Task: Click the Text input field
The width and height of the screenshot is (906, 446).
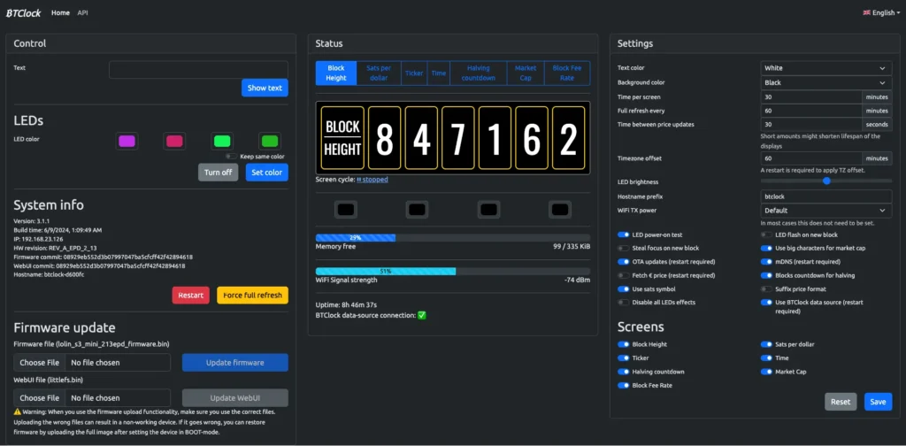Action: (x=198, y=70)
